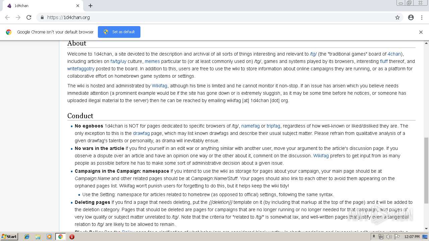Open the 4chan link

click(x=394, y=54)
